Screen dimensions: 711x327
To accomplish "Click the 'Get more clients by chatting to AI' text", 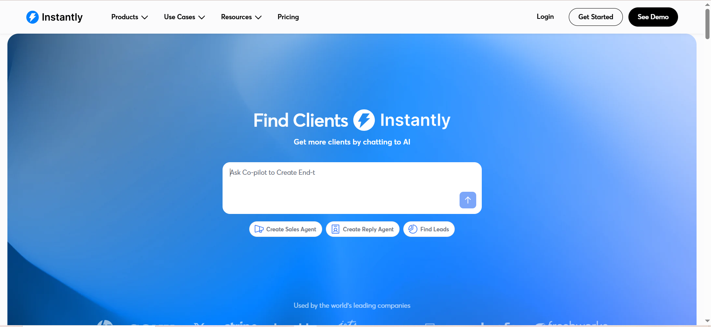I will [x=352, y=142].
